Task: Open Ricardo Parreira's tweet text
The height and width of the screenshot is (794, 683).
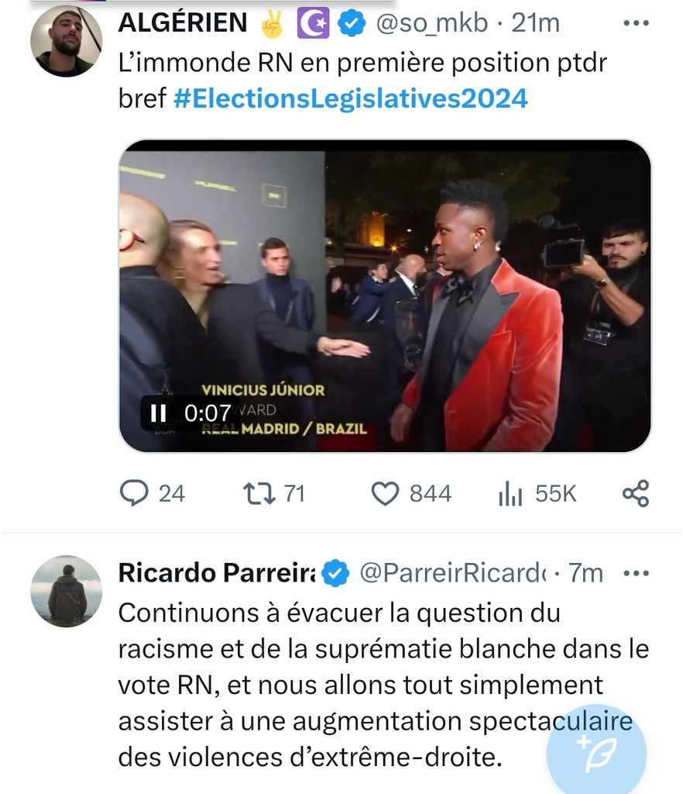Action: [x=372, y=684]
